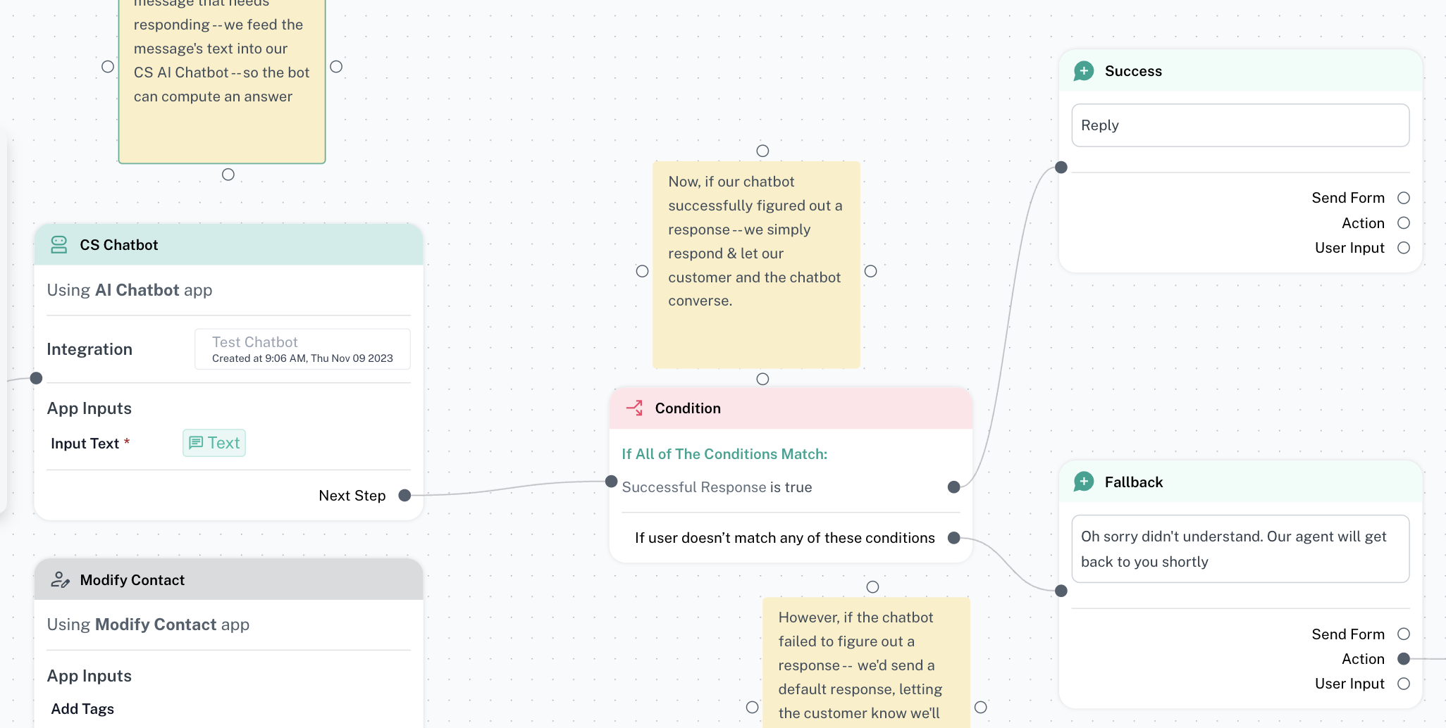Open the Integration Test Chatbot selector
Screen dimensions: 1446x728
click(302, 349)
